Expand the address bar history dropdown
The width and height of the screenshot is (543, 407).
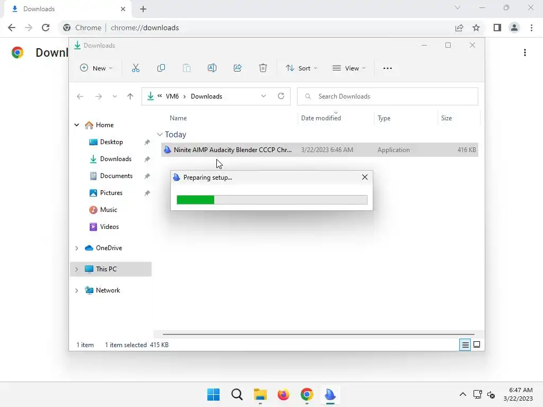pos(264,96)
